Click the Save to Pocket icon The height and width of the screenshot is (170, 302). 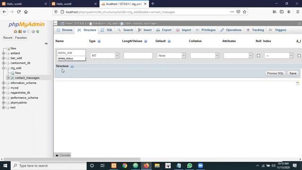click(x=238, y=12)
